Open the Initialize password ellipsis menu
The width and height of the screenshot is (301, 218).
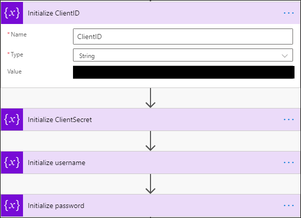pyautogui.click(x=288, y=205)
